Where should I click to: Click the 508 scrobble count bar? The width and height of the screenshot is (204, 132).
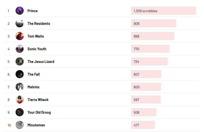tap(144, 112)
